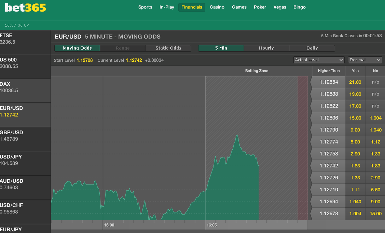Image resolution: width=385 pixels, height=233 pixels.
Task: Click the bet365 logo
Action: 25,8
